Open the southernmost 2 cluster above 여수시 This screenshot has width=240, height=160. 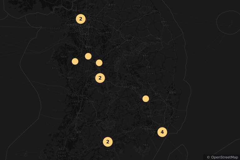tap(108, 142)
